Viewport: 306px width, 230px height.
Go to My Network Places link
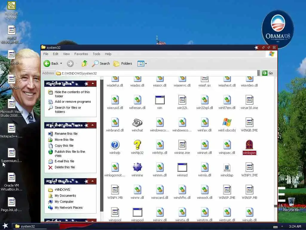click(x=68, y=208)
